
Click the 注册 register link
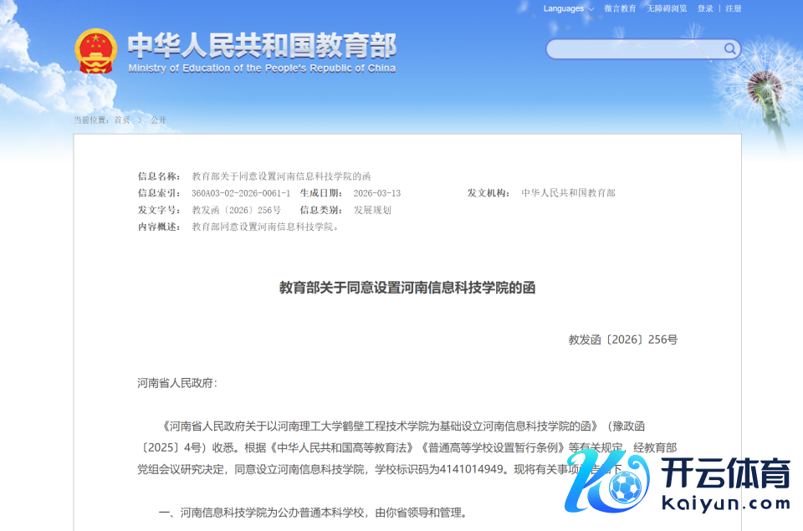734,8
